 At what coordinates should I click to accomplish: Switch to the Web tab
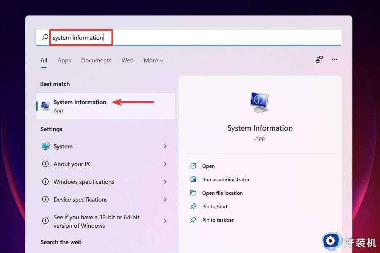point(128,60)
